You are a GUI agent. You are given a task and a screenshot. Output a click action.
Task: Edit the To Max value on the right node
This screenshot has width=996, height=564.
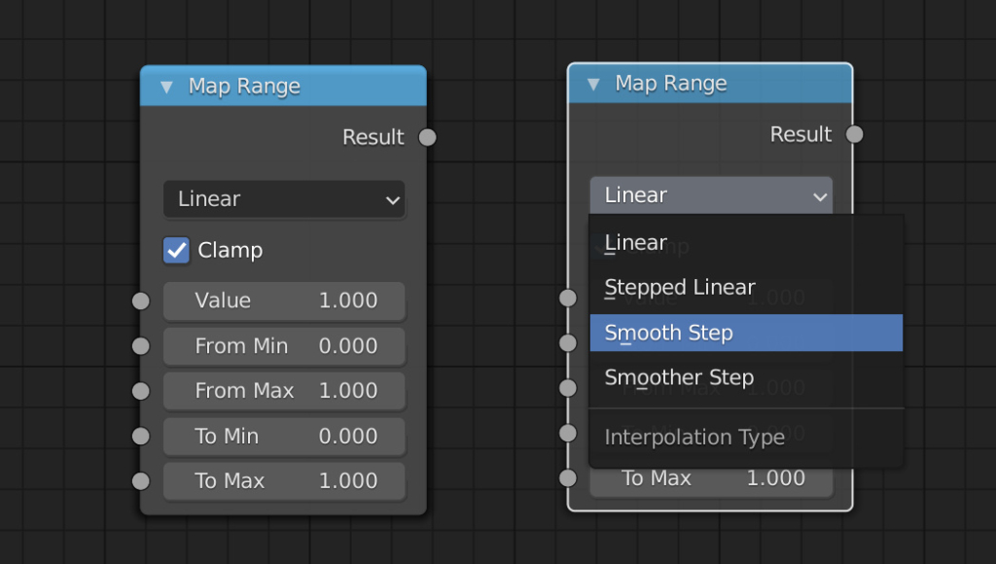tap(711, 477)
